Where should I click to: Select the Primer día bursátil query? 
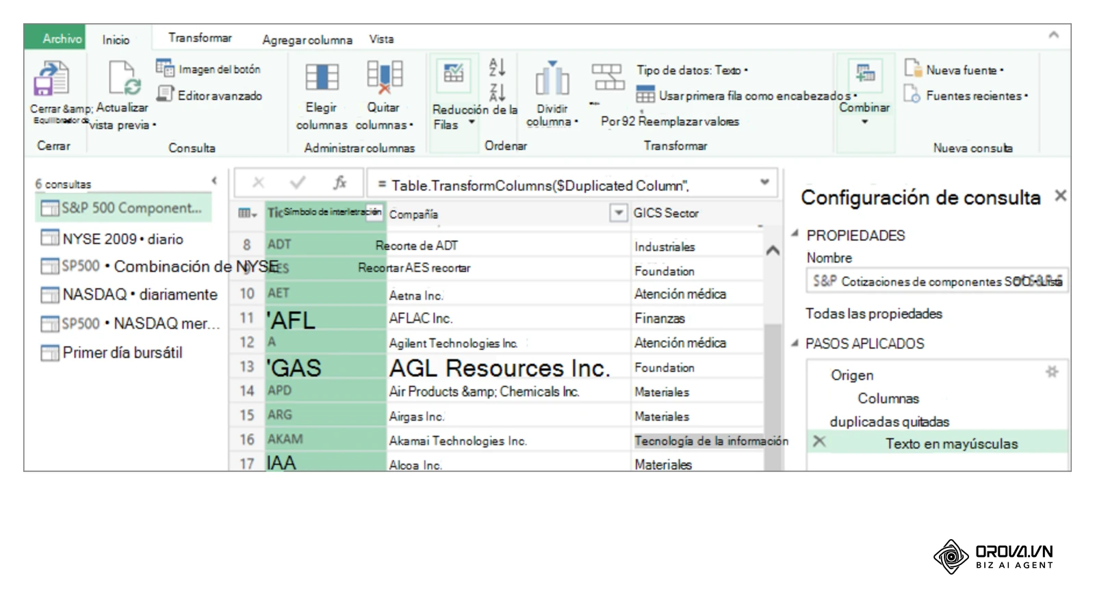coord(123,353)
